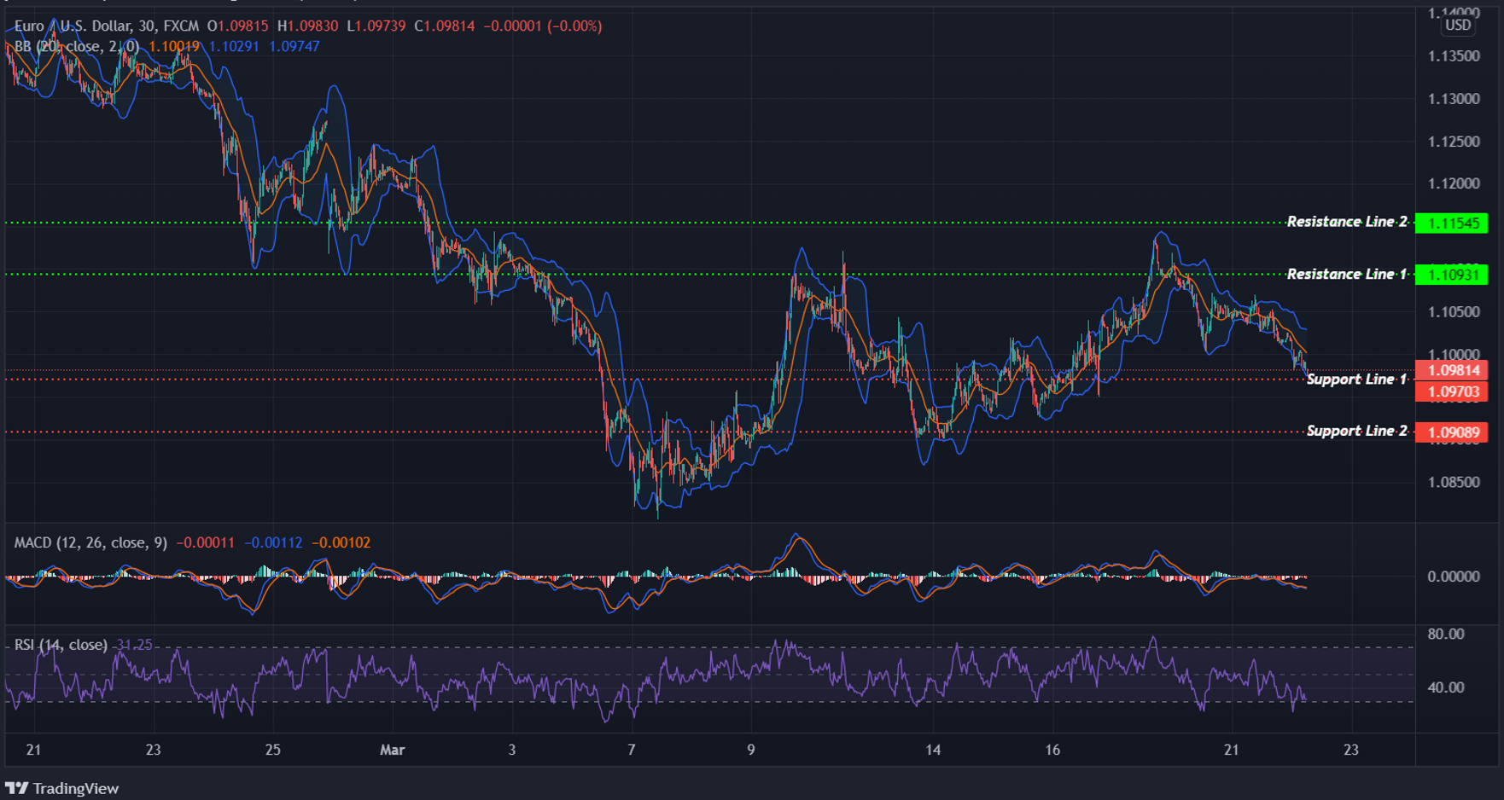The width and height of the screenshot is (1504, 800).
Task: Click the Support Line 2 price tag 1.09089
Action: click(1454, 432)
